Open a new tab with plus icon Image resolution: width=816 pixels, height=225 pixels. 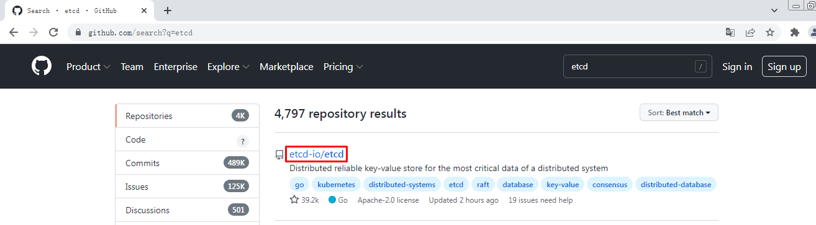tap(168, 11)
